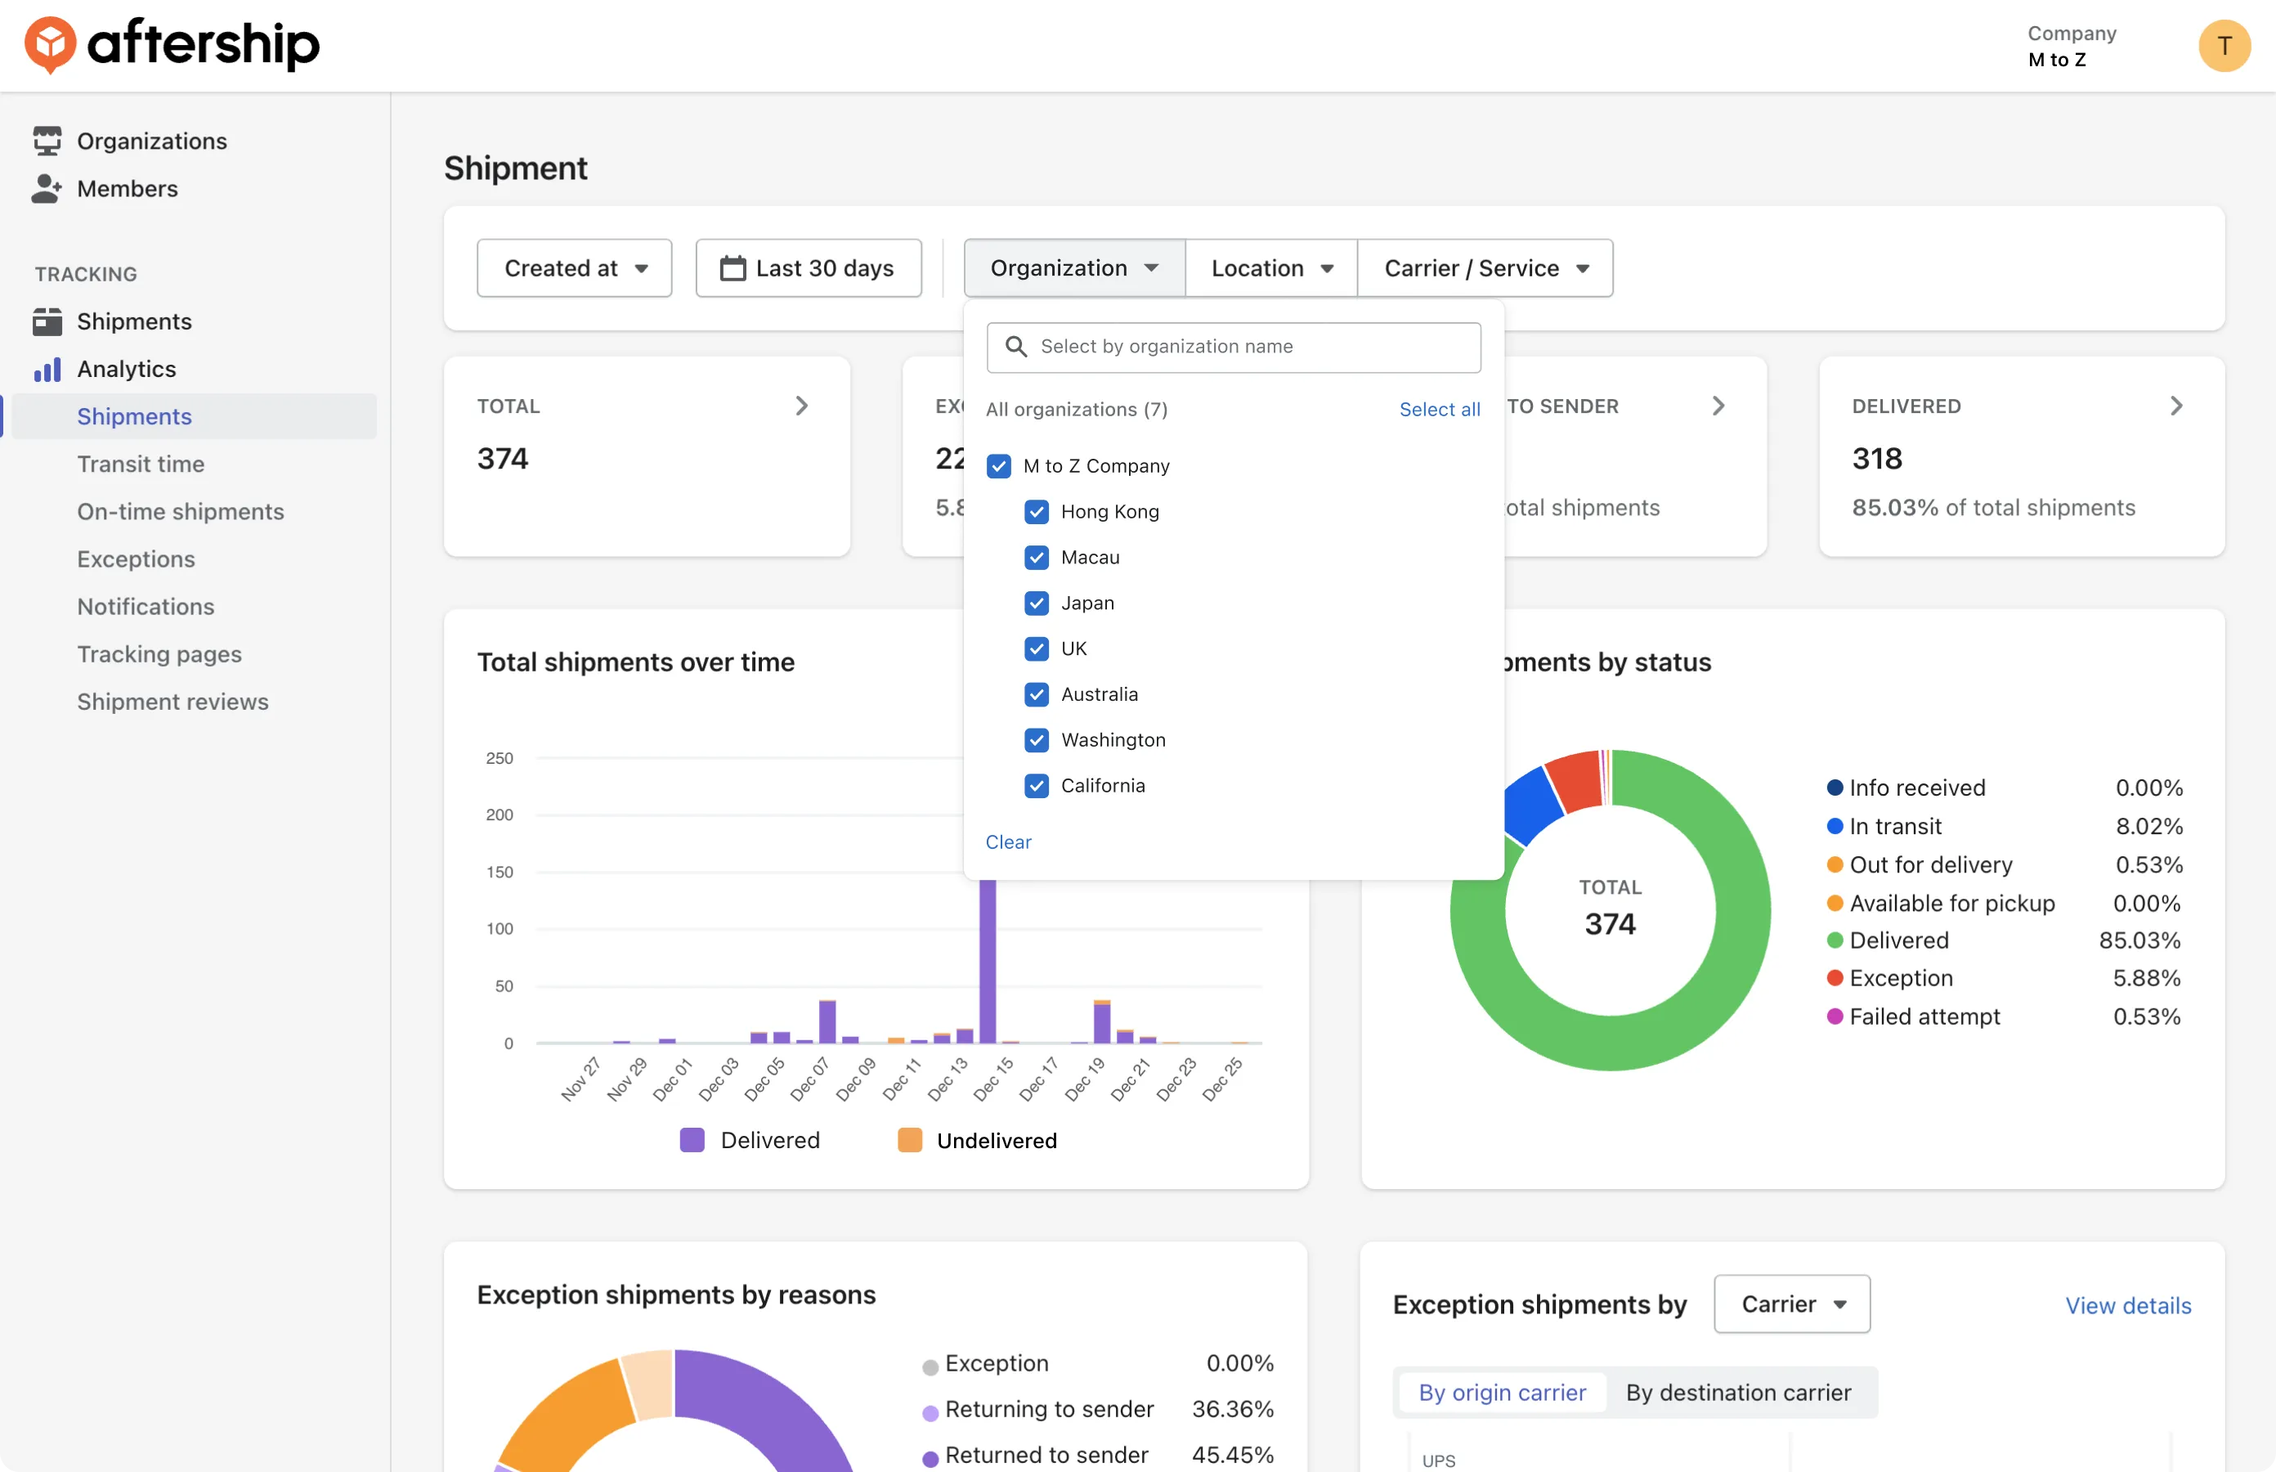Open Organizations via its storefront icon
2276x1472 pixels.
tap(47, 141)
